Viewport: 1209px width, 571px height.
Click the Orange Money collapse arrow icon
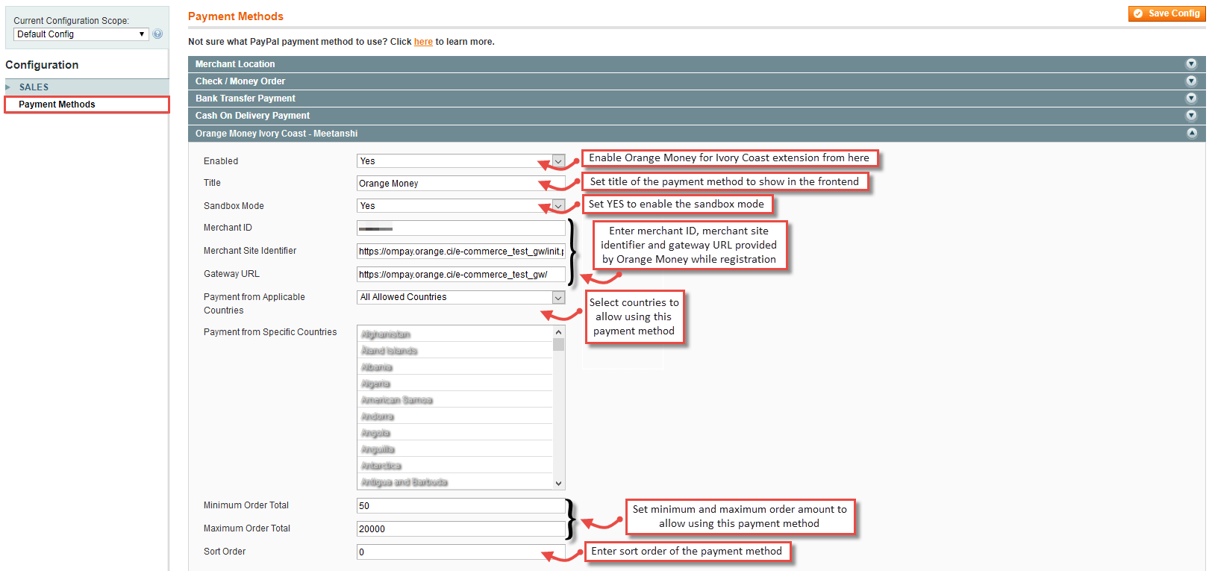coord(1191,133)
